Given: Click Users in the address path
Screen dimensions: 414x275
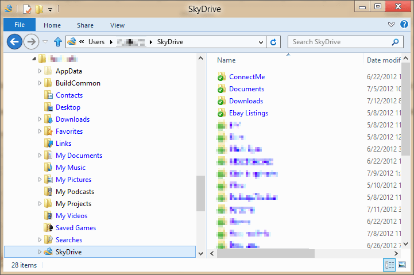Looking at the screenshot, I should (x=96, y=42).
